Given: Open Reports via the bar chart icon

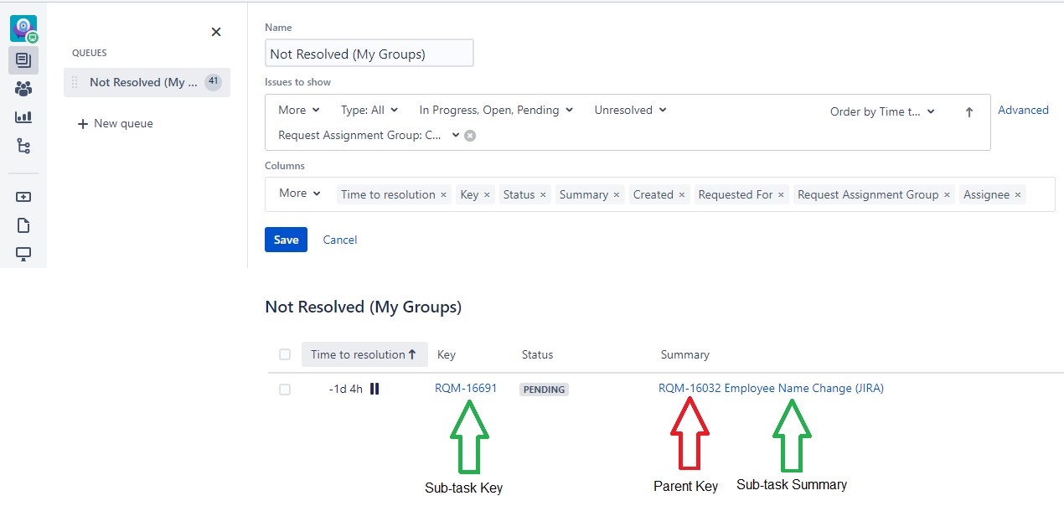Looking at the screenshot, I should (x=23, y=116).
